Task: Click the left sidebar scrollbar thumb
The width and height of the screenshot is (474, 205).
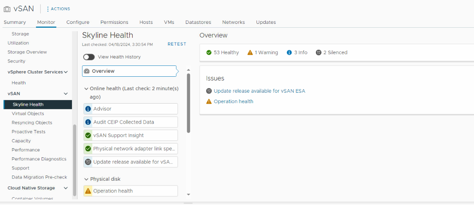Action: click(x=75, y=160)
